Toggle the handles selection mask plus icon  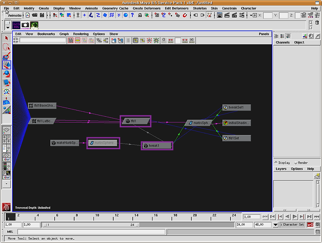point(84,15)
